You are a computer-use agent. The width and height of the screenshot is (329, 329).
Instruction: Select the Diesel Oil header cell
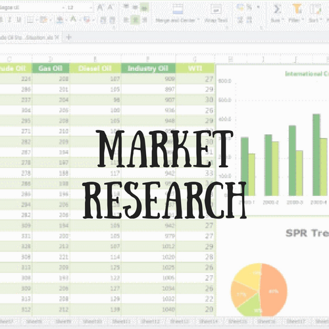[x=95, y=68]
